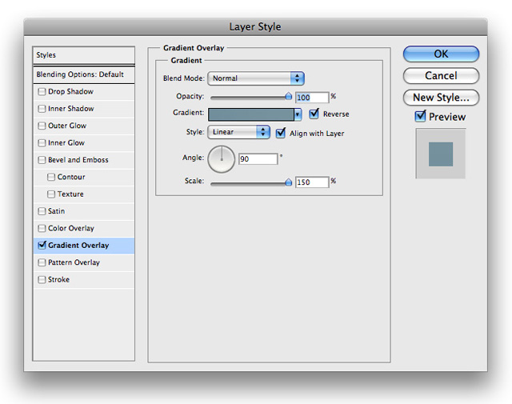The width and height of the screenshot is (512, 404).
Task: Click the Angle dial control
Action: point(222,159)
